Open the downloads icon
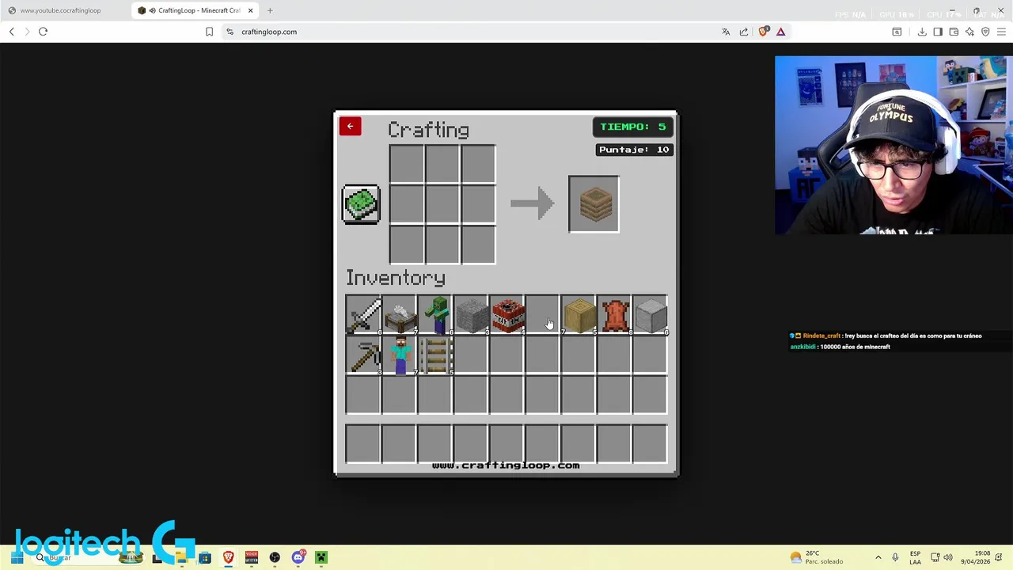This screenshot has width=1013, height=570. pyautogui.click(x=922, y=32)
